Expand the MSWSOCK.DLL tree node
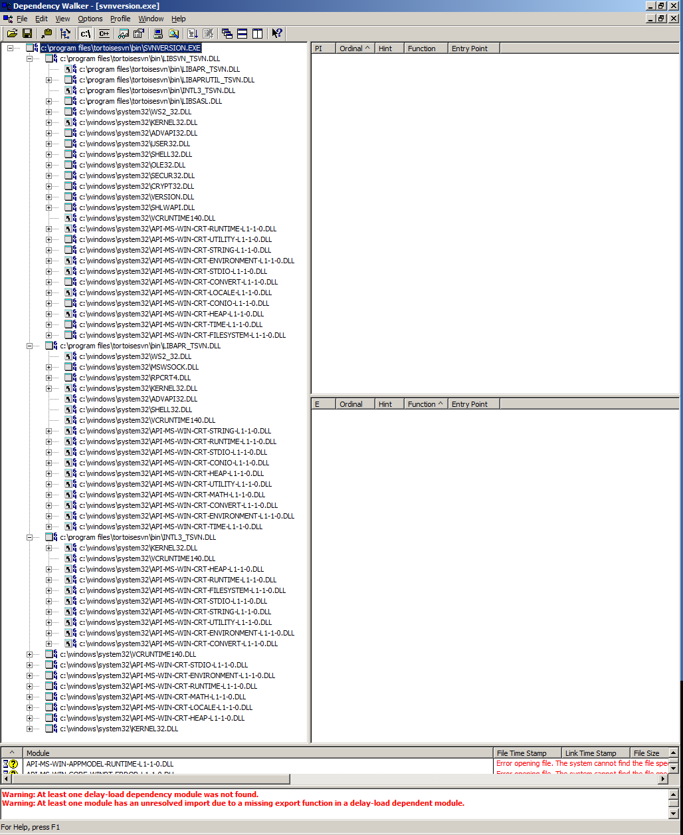This screenshot has height=835, width=683. pos(49,367)
